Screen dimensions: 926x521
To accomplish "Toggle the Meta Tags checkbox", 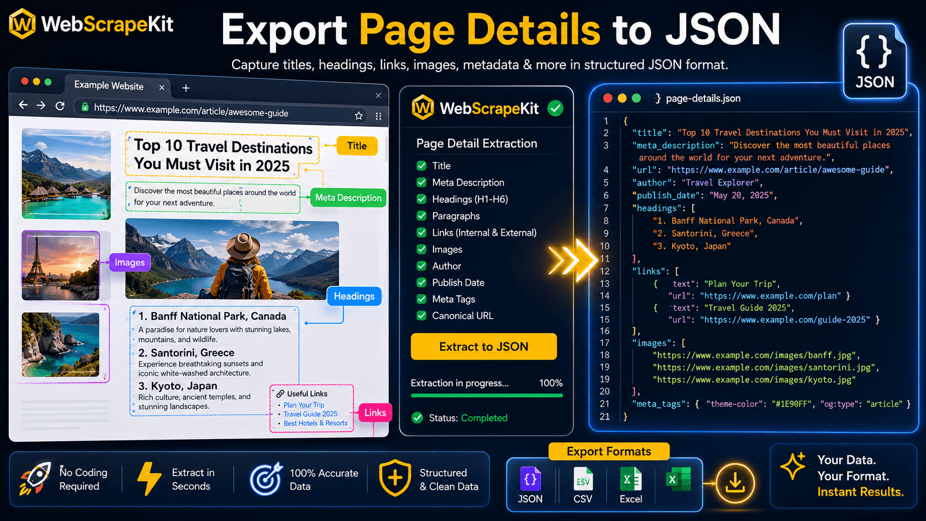I will point(421,299).
